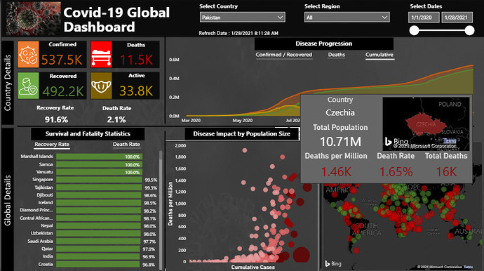
Task: Click the Total Deaths value 16K
Action: 446,172
